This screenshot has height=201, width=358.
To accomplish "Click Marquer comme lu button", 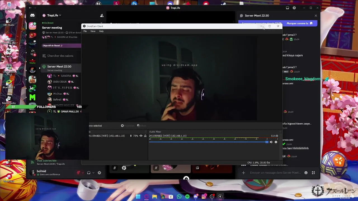I will click(x=300, y=23).
